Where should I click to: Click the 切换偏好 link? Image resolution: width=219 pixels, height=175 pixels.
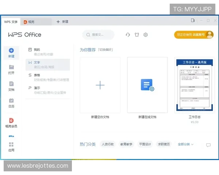pyautogui.click(x=105, y=50)
